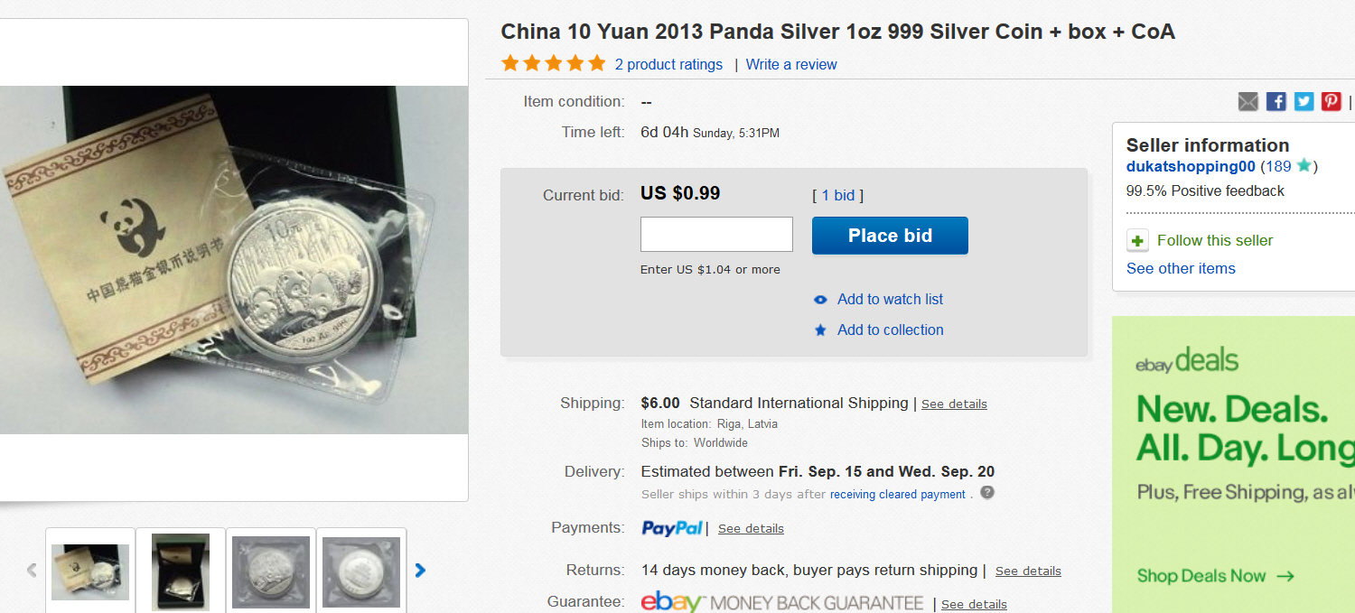Click the delivery help question mark icon

pyautogui.click(x=987, y=493)
